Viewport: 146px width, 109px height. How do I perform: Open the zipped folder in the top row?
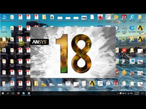click(x=44, y=17)
